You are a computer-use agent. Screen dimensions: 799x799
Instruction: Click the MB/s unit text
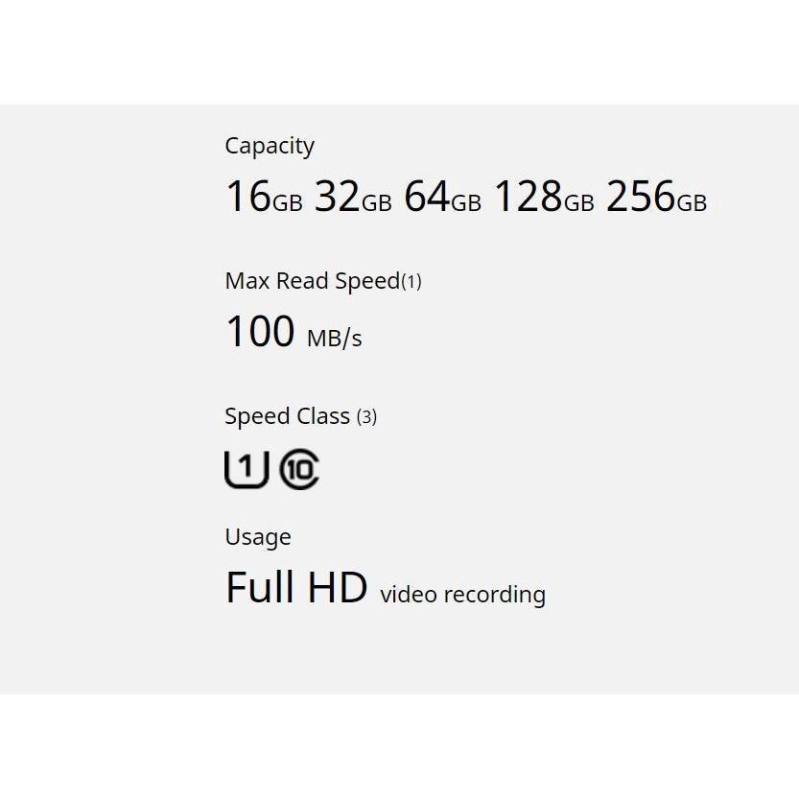pyautogui.click(x=335, y=338)
